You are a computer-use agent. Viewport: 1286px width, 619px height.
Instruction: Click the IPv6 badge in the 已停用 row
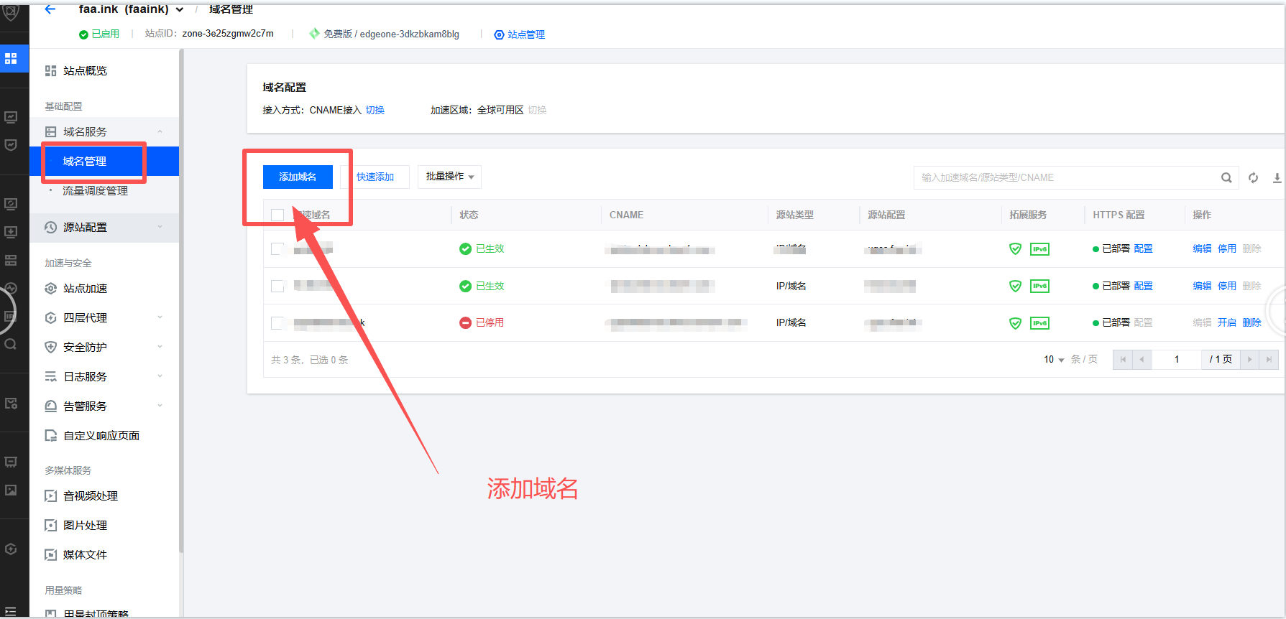(1039, 323)
